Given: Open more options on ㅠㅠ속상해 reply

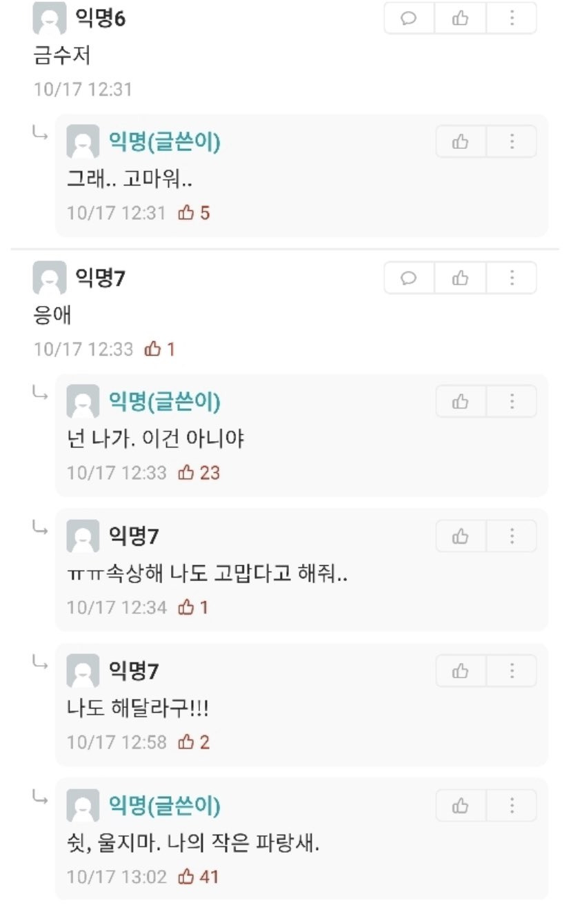Looking at the screenshot, I should point(512,536).
